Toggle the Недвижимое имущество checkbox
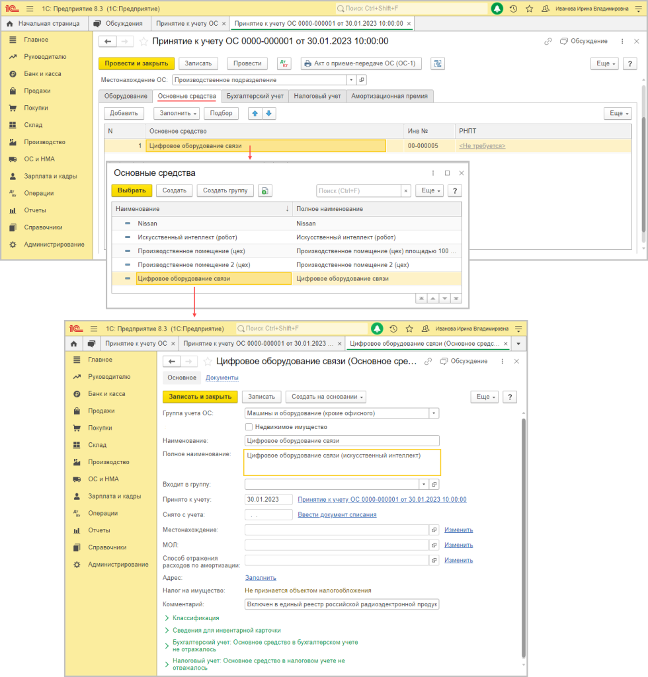This screenshot has width=648, height=677. click(x=249, y=427)
